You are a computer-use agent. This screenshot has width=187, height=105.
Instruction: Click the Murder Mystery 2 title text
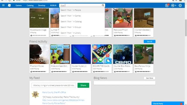[79, 66]
